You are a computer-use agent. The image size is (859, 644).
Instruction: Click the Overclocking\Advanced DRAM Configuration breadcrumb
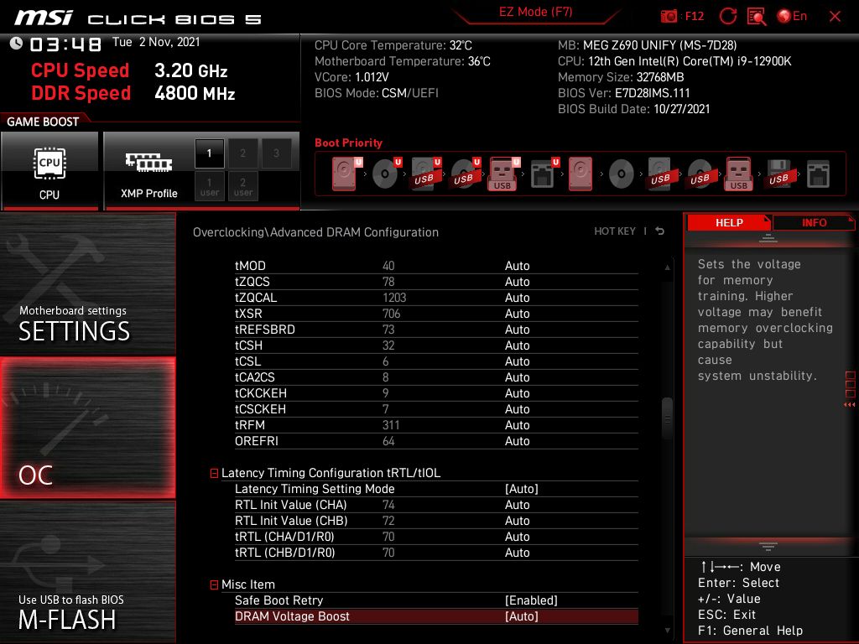tap(315, 232)
